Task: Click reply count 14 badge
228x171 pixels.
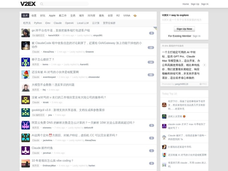Action: (151, 62)
